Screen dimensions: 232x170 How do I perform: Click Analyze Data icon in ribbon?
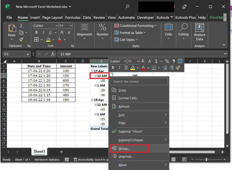pos(200,28)
